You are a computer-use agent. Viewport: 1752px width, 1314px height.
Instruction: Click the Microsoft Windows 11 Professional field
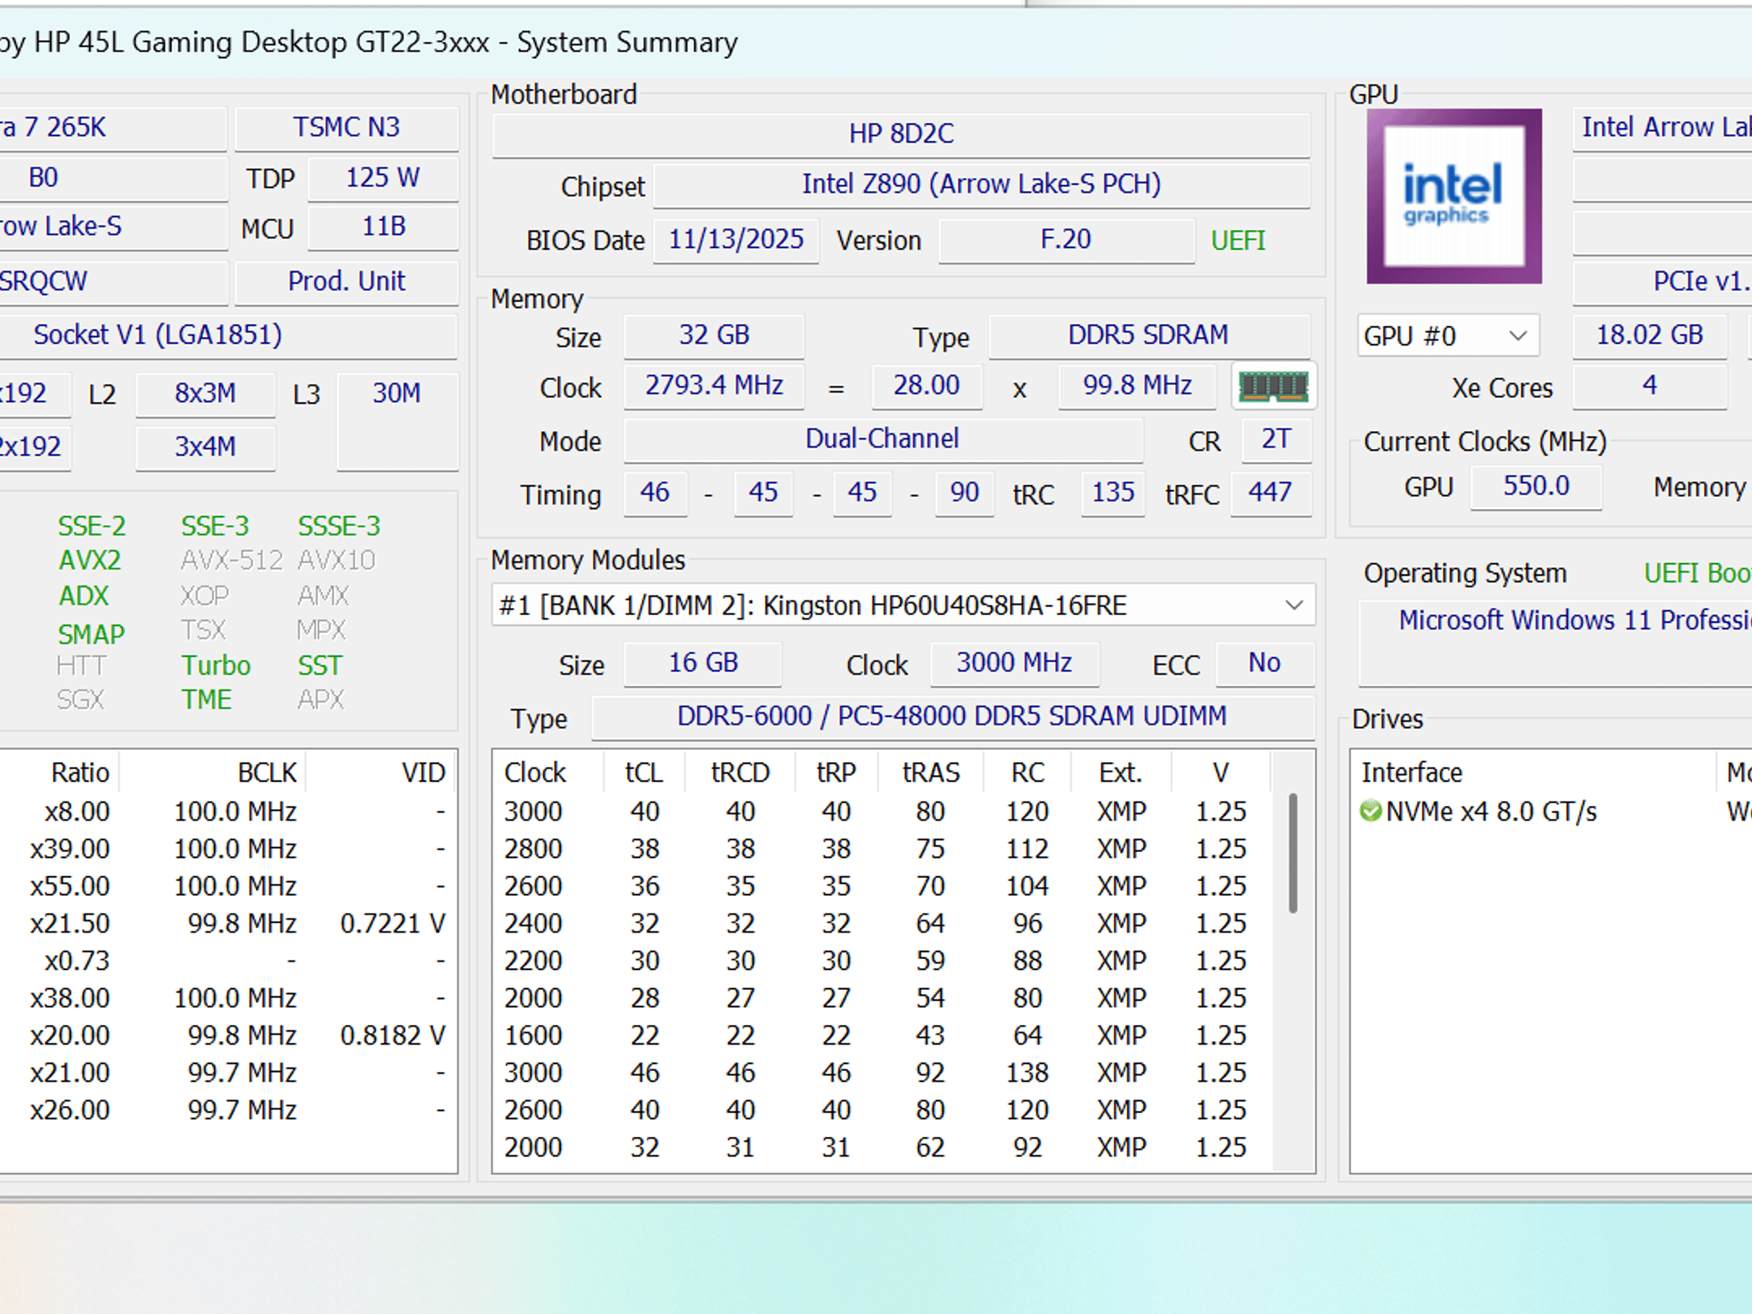coord(1556,642)
